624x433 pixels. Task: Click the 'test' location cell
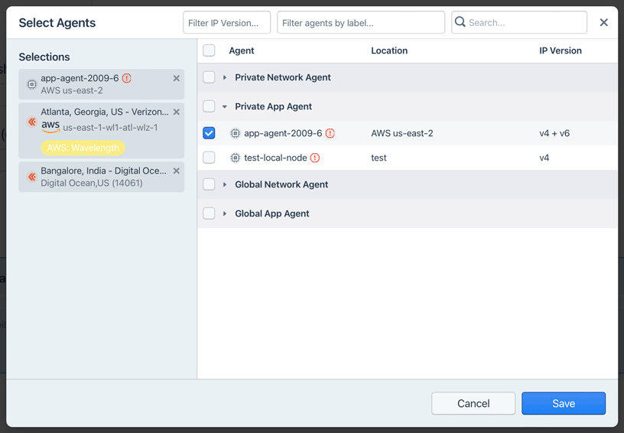pos(379,158)
